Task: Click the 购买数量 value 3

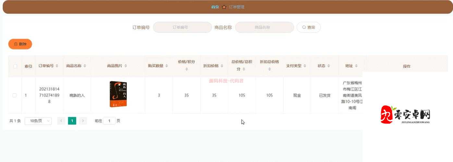Action: click(159, 95)
